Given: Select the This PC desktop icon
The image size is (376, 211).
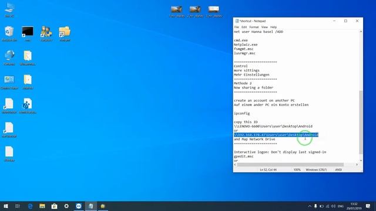Looking at the screenshot, I should 9,10.
